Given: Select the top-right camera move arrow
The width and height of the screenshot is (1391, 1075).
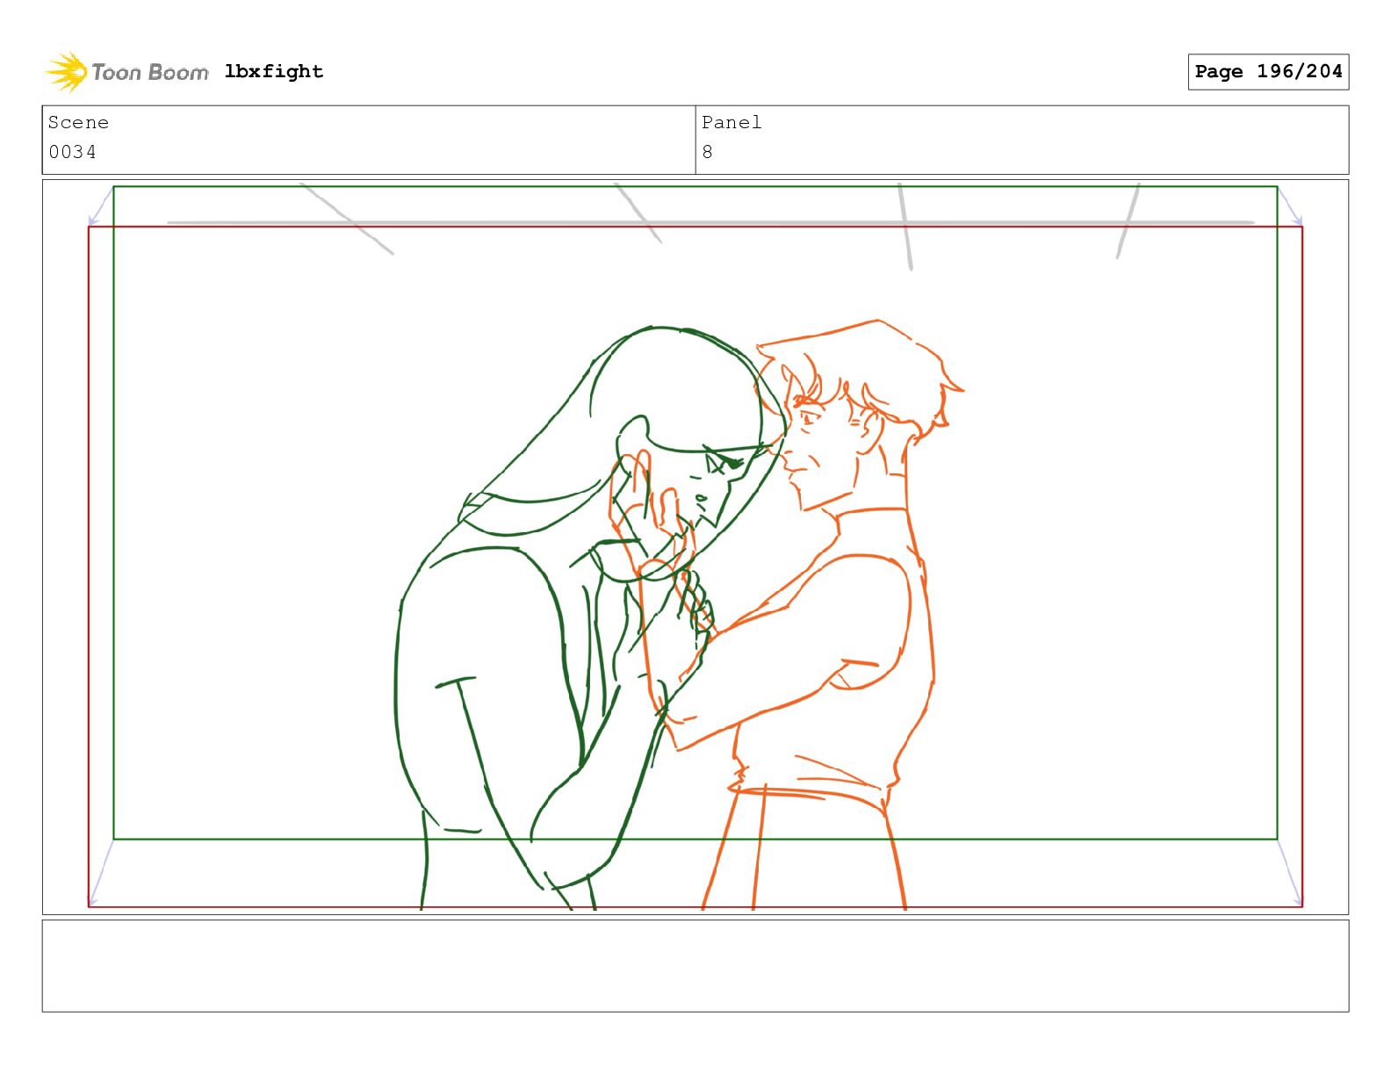Looking at the screenshot, I should pyautogui.click(x=1290, y=206).
